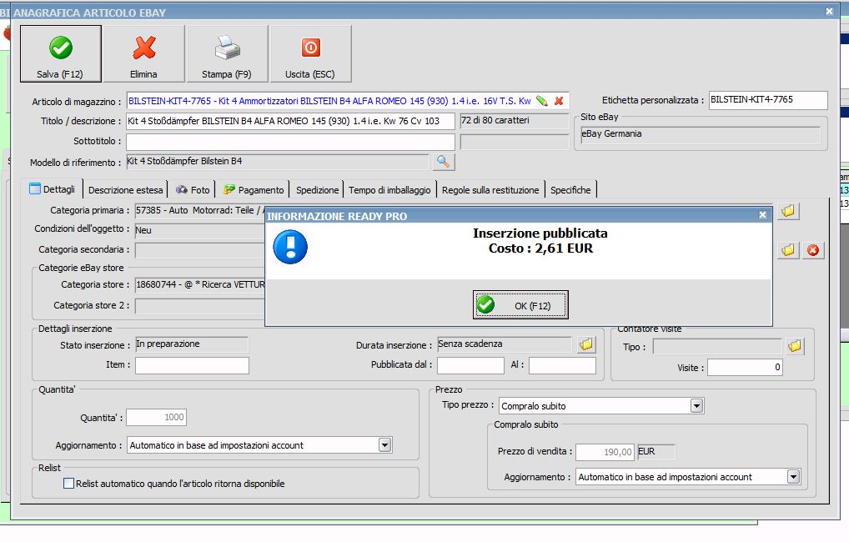Click the Elimina button
This screenshot has width=849, height=542.
(144, 53)
